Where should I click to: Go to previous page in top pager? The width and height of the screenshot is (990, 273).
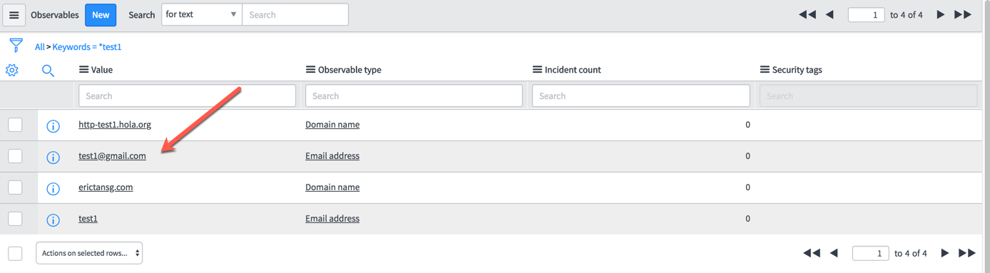pos(830,15)
